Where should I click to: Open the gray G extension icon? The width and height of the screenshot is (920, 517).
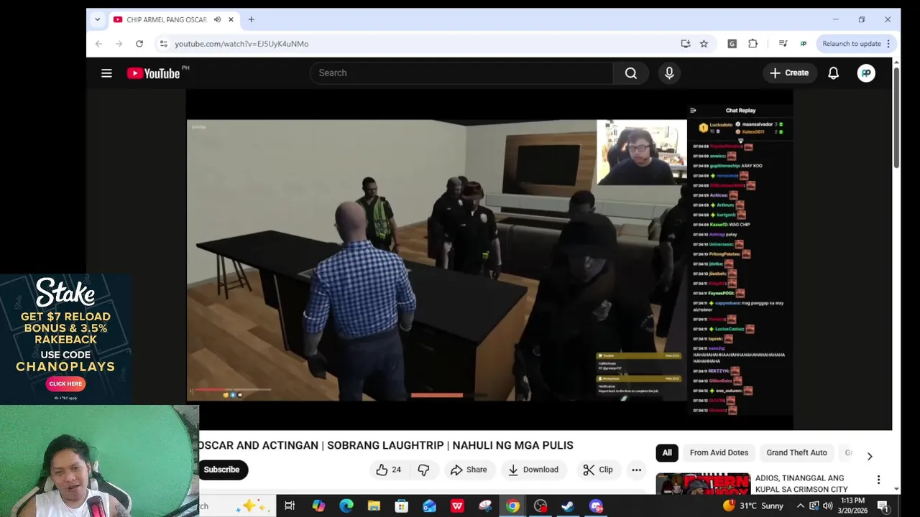[x=732, y=44]
